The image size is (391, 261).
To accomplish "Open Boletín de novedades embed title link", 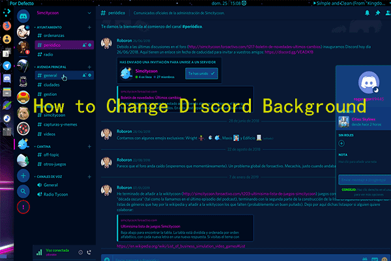I will click(x=151, y=97).
